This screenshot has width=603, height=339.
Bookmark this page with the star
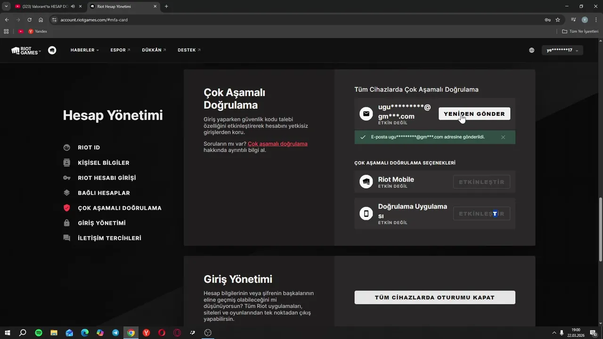coord(558,20)
